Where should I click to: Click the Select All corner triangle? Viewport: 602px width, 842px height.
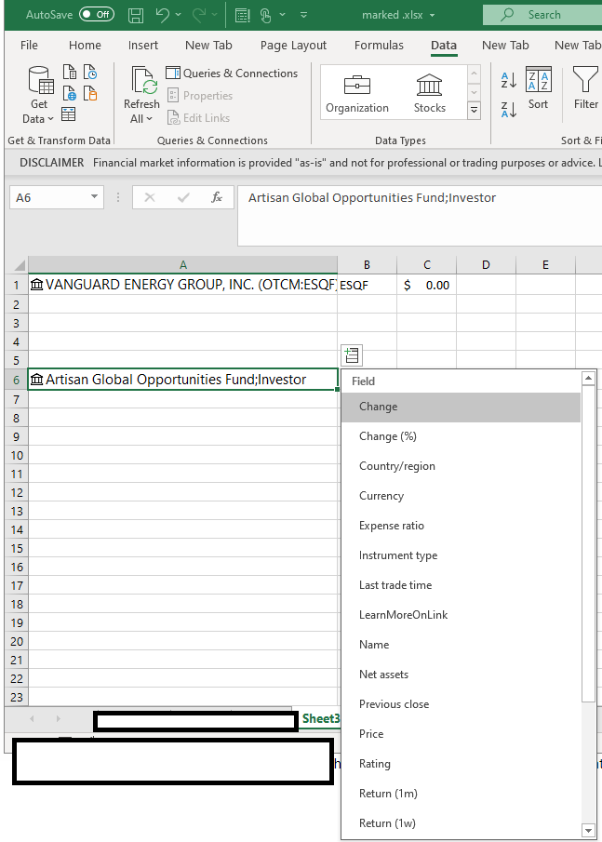[x=20, y=265]
